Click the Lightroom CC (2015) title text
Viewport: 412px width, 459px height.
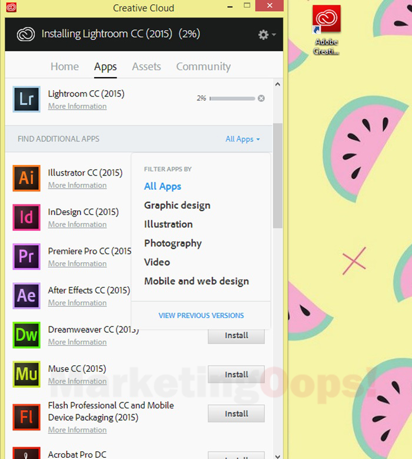pos(87,94)
